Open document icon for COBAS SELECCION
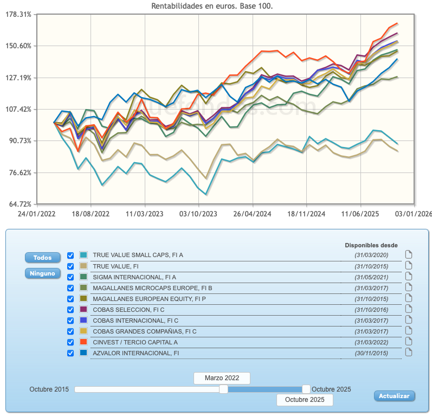 (x=409, y=309)
